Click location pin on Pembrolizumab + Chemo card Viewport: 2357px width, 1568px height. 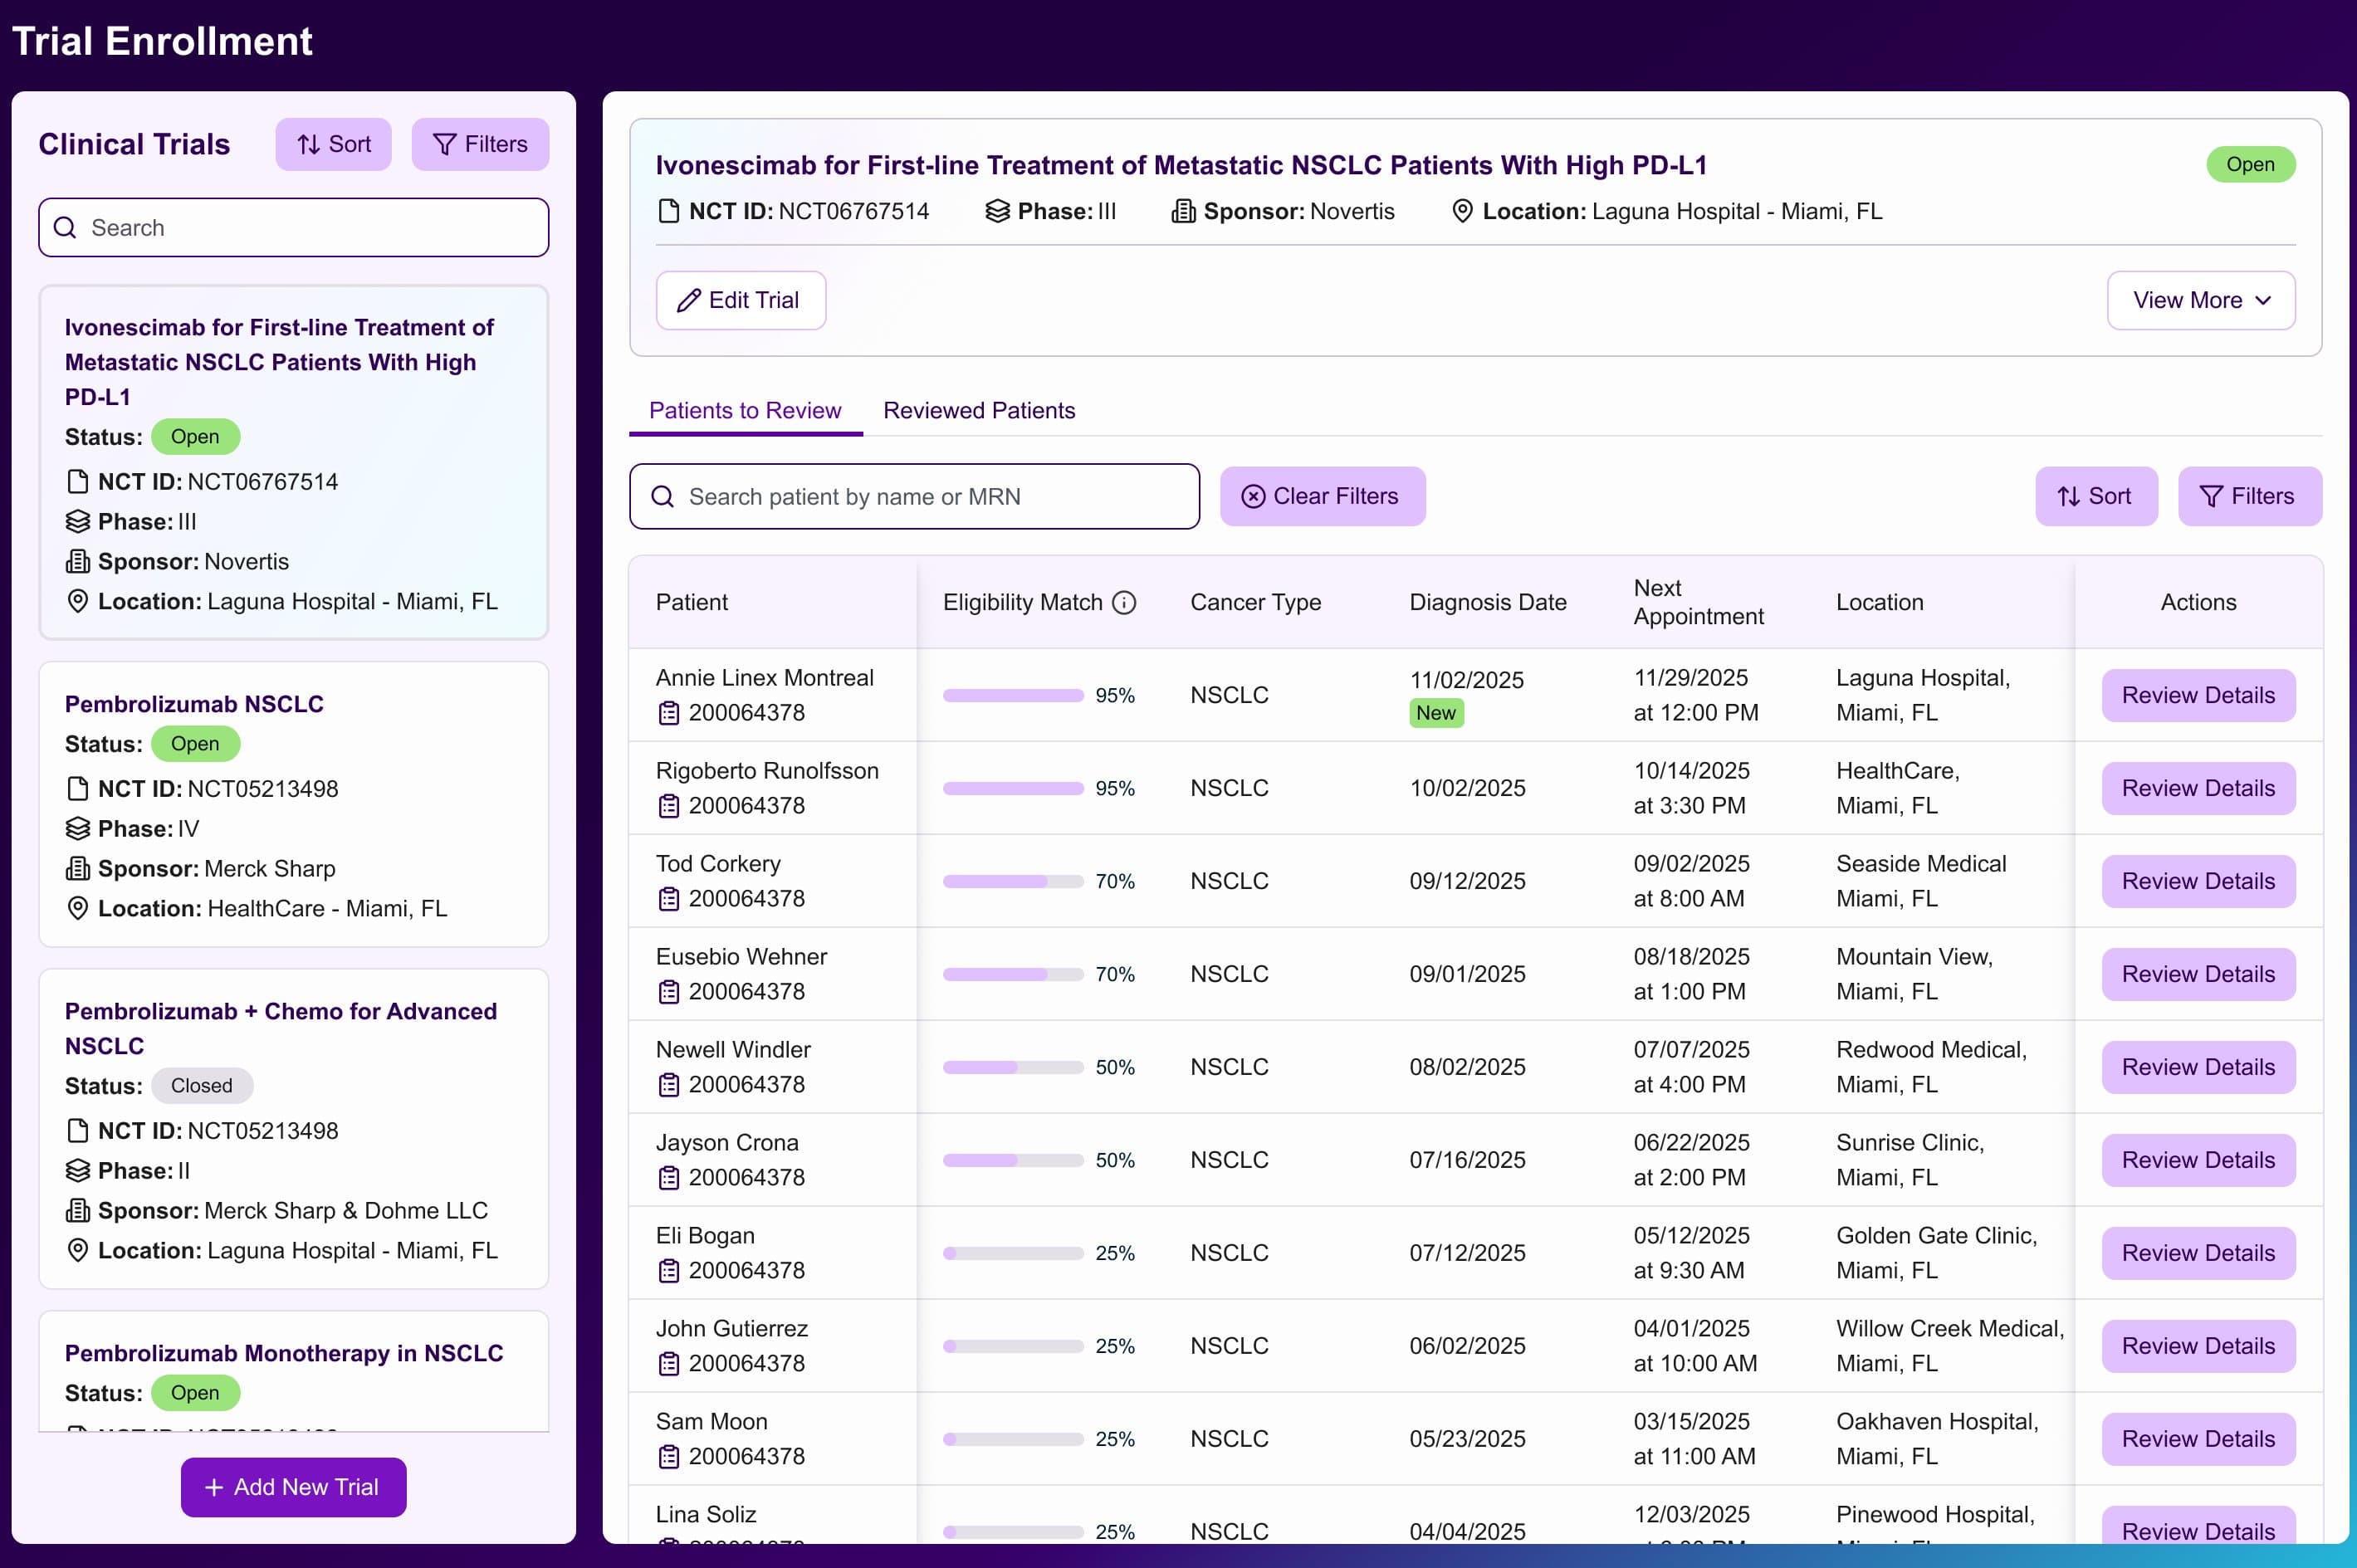77,1250
